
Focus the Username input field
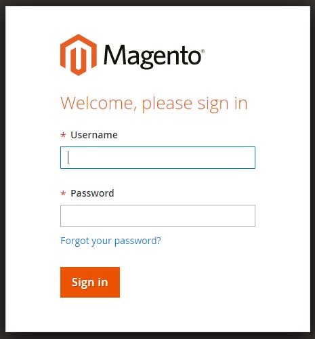tap(158, 157)
